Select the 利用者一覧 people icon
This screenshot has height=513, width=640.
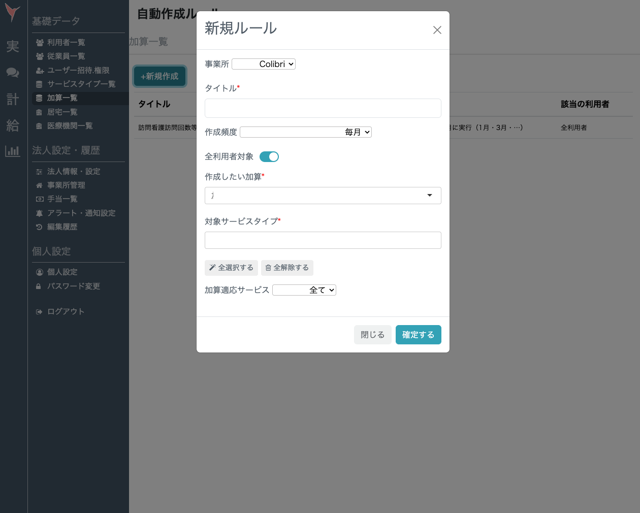point(40,43)
